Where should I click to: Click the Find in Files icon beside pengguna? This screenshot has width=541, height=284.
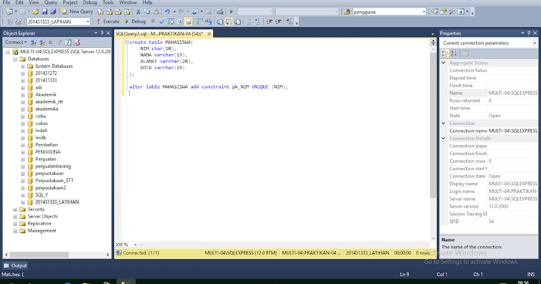347,11
